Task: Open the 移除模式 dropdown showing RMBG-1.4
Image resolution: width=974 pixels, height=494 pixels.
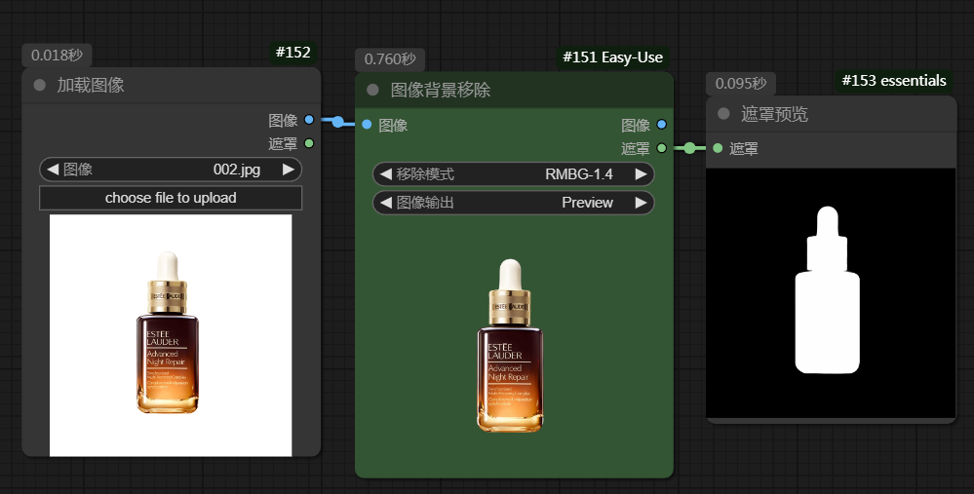Action: [x=513, y=174]
